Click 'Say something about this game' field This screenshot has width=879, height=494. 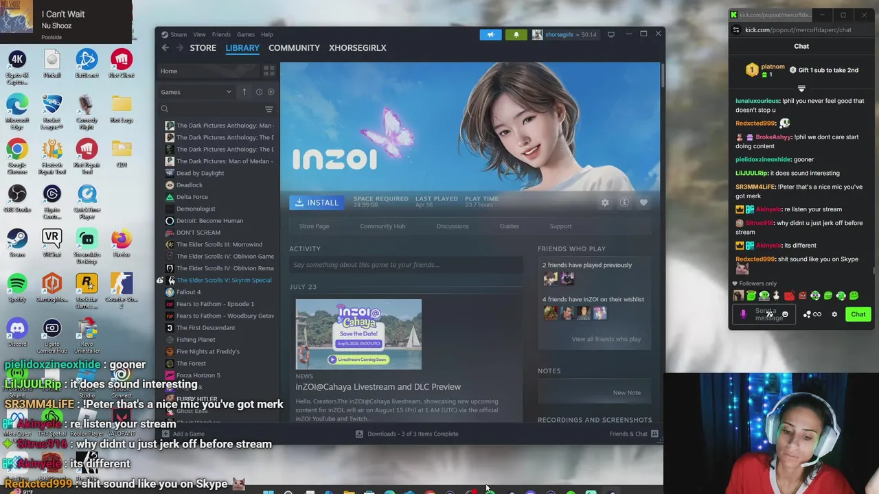click(x=406, y=265)
